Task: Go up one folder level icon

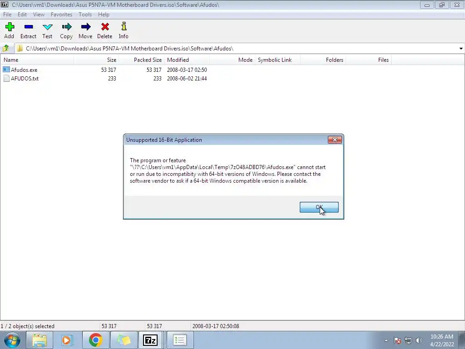Action: coord(5,48)
